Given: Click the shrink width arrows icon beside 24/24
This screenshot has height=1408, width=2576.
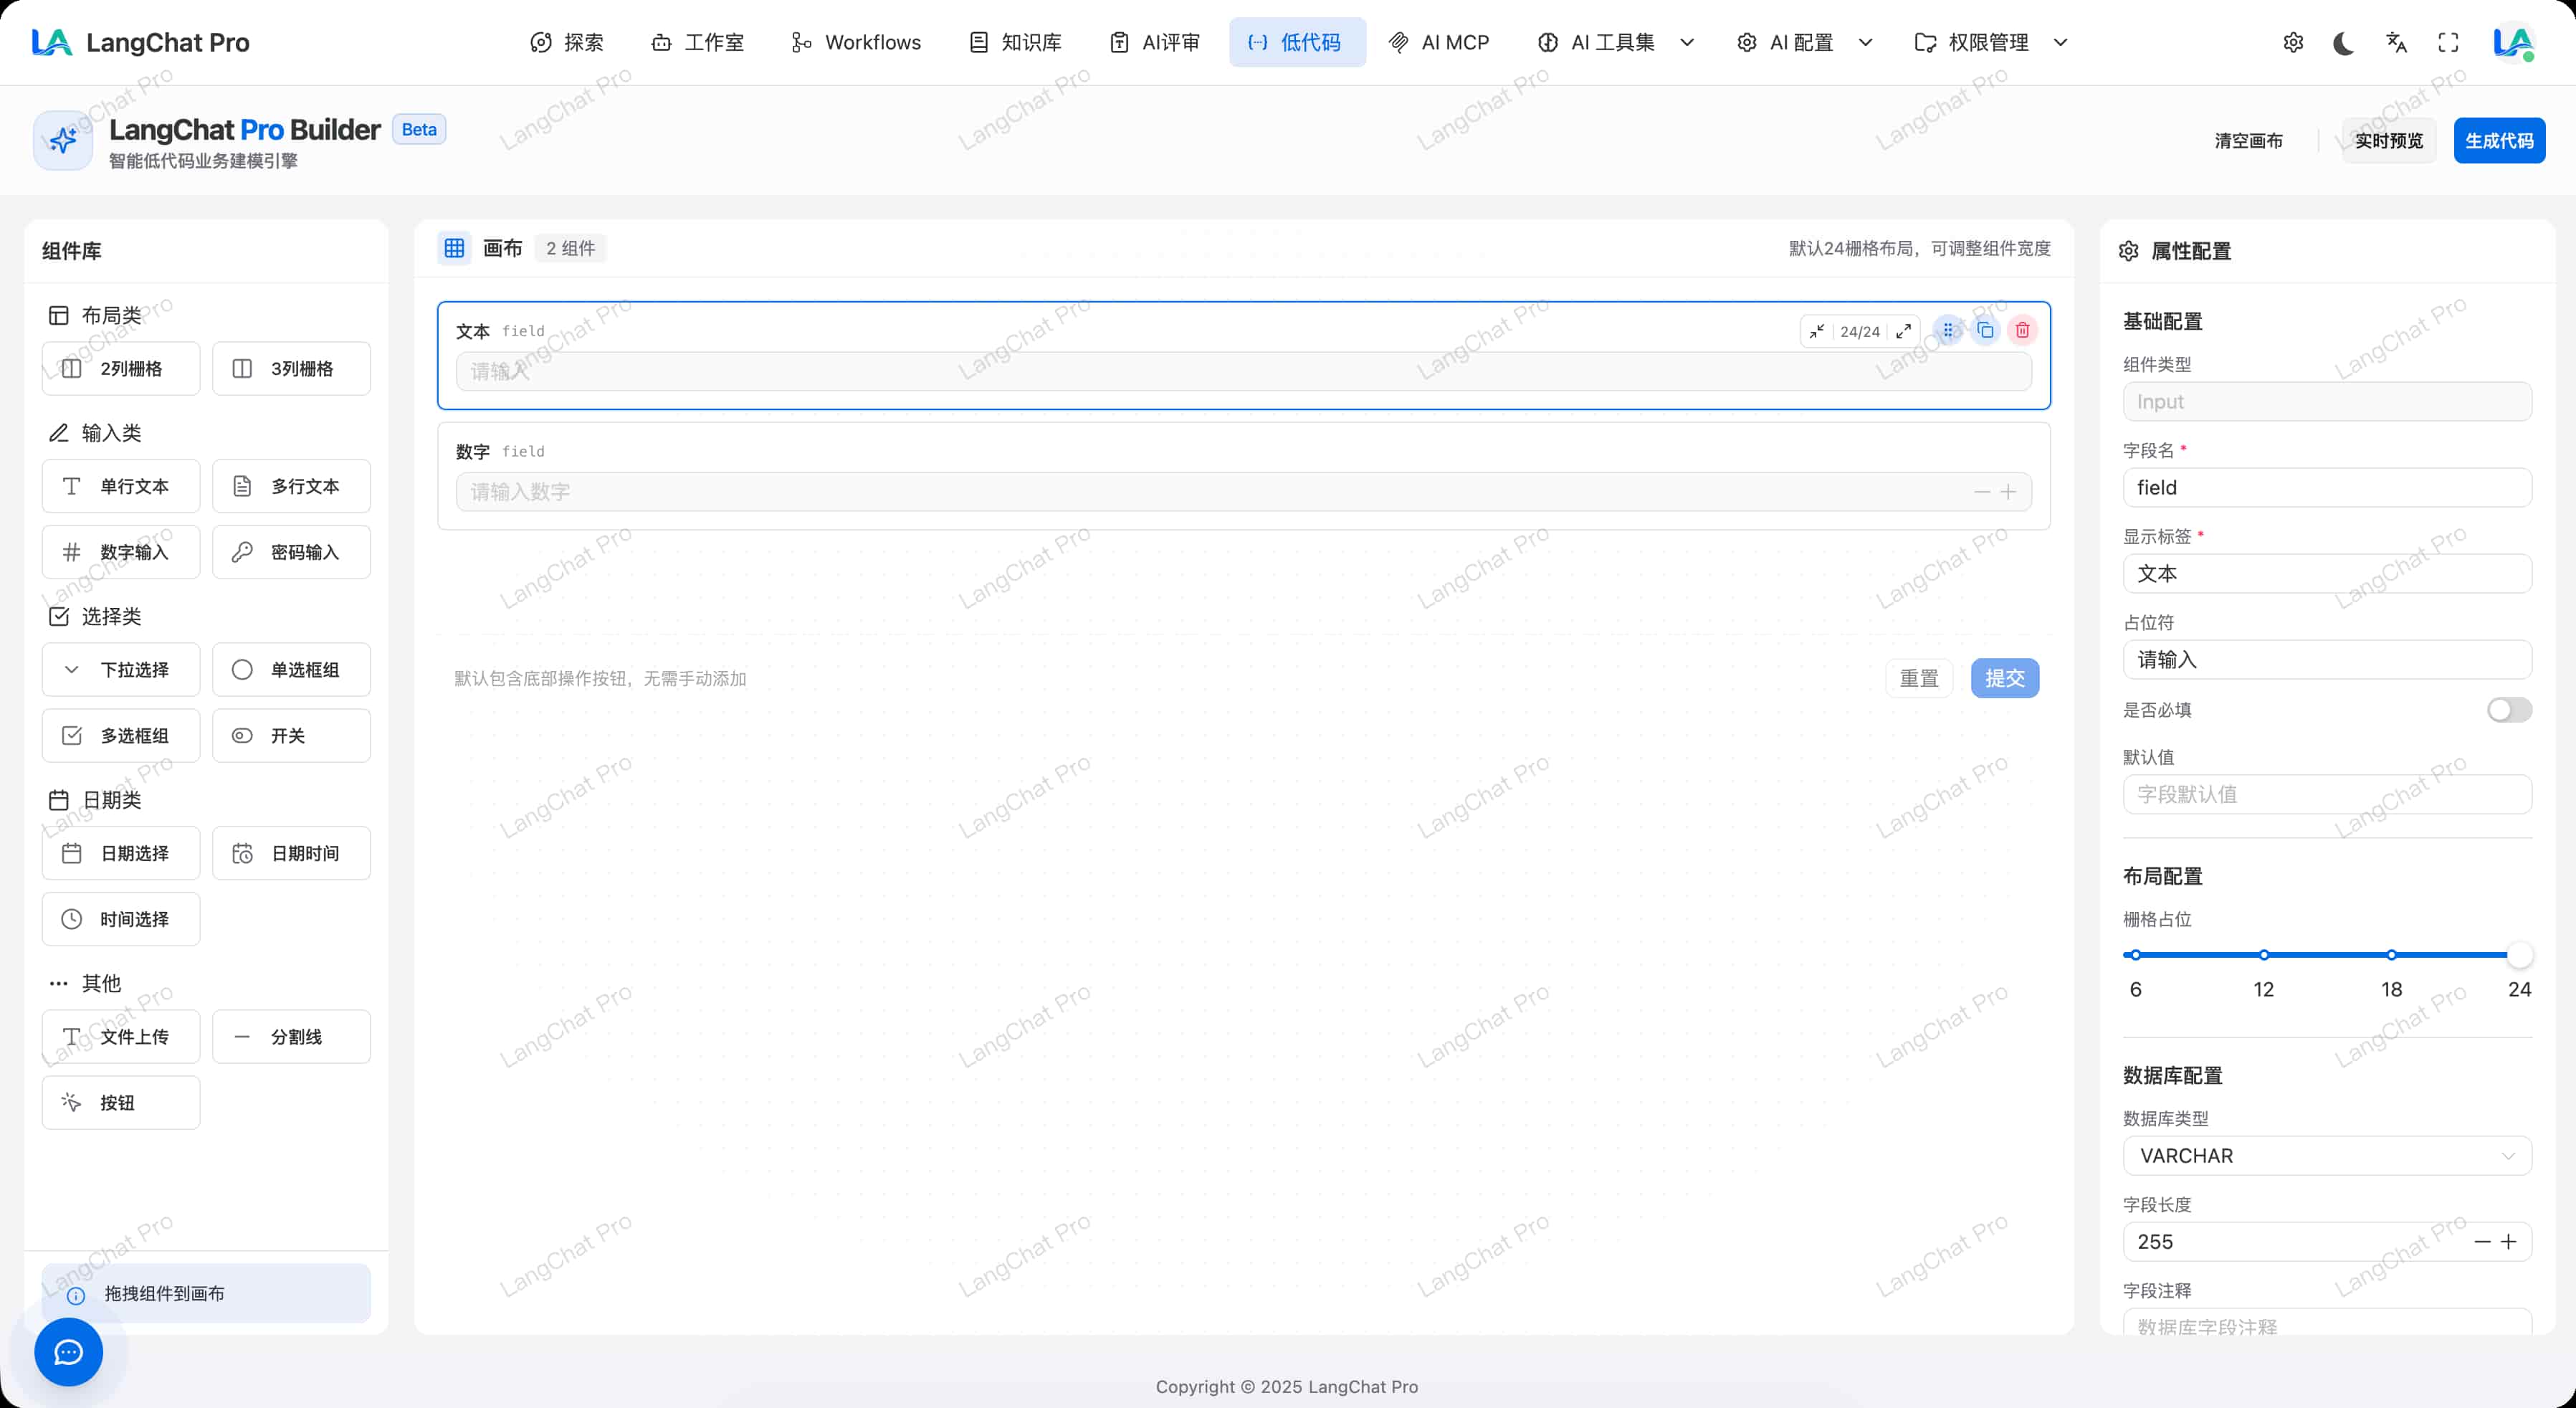Looking at the screenshot, I should [x=1817, y=331].
